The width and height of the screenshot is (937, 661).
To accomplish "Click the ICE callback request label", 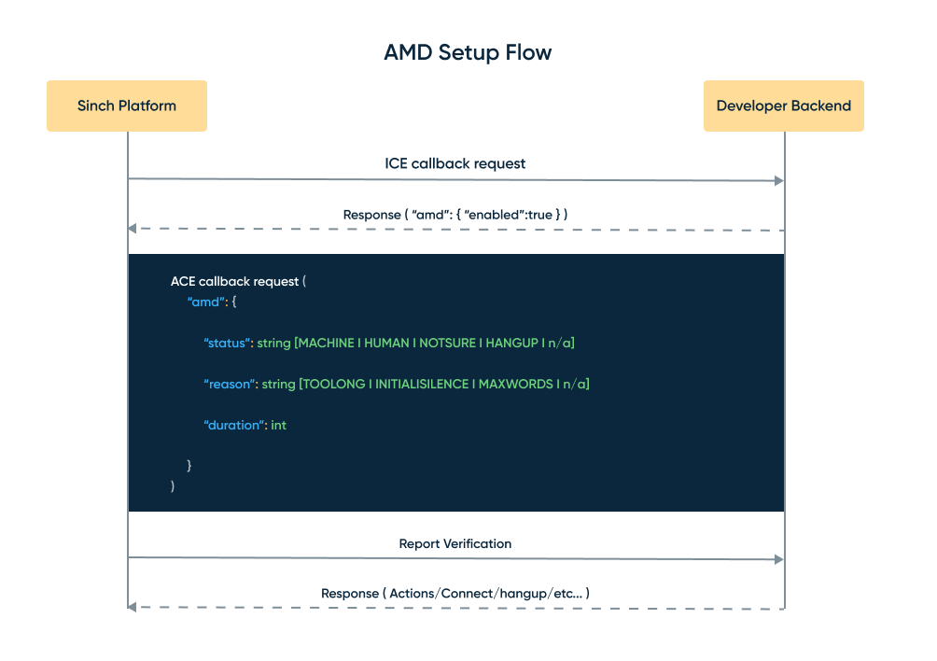I will 455,163.
